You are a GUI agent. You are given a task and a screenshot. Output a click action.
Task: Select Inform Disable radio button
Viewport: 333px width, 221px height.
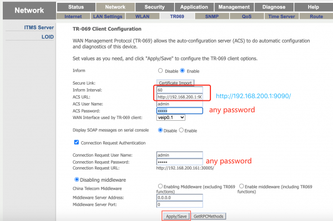pos(160,70)
